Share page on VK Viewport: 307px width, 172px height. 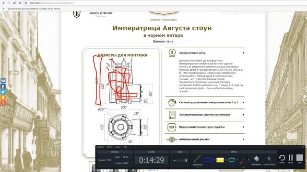pos(3,81)
